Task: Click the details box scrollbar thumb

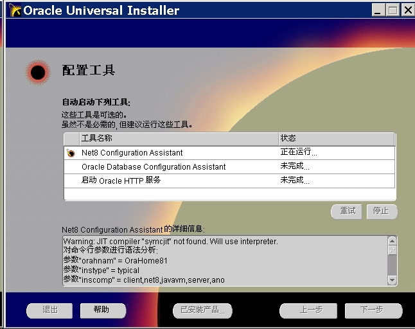Action: click(392, 251)
